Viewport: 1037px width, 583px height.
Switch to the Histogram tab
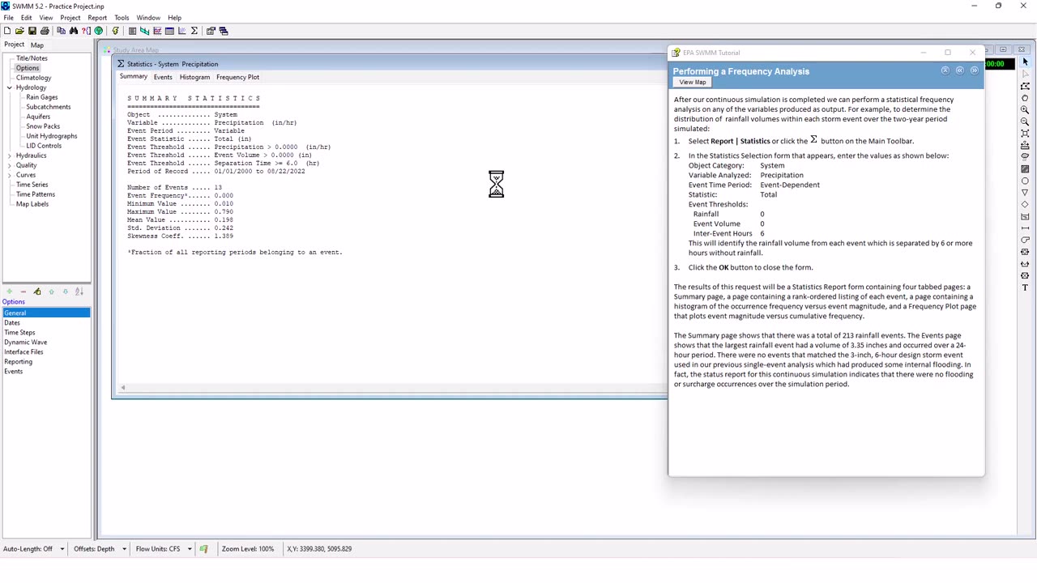tap(194, 77)
